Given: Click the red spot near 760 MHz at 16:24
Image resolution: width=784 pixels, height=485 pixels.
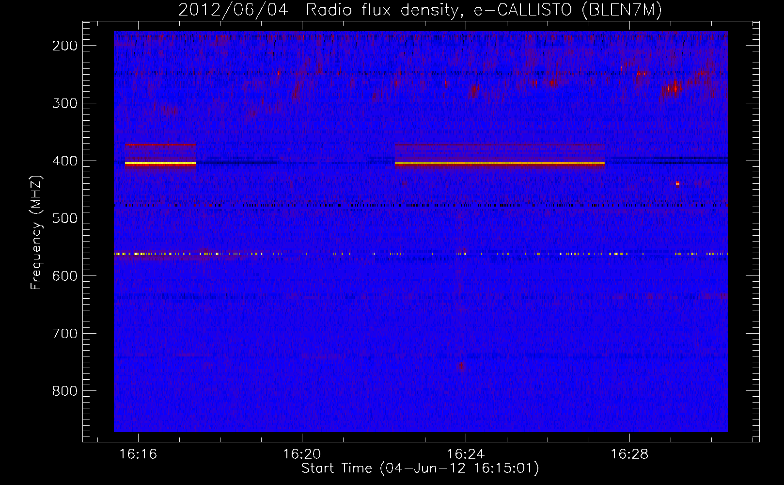Looking at the screenshot, I should click(461, 366).
